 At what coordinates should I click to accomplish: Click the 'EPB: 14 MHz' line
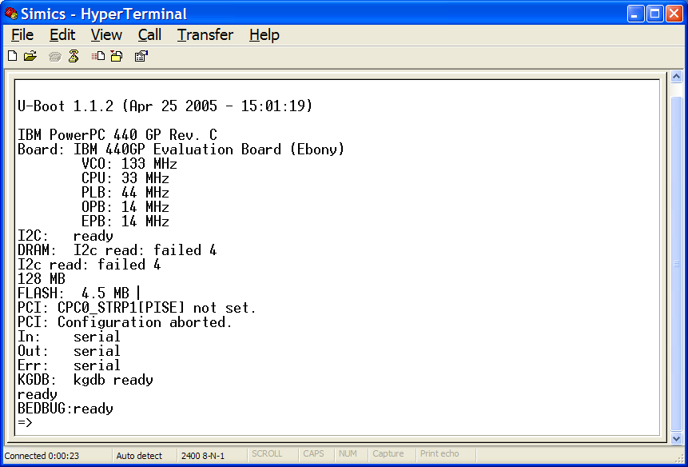point(125,222)
